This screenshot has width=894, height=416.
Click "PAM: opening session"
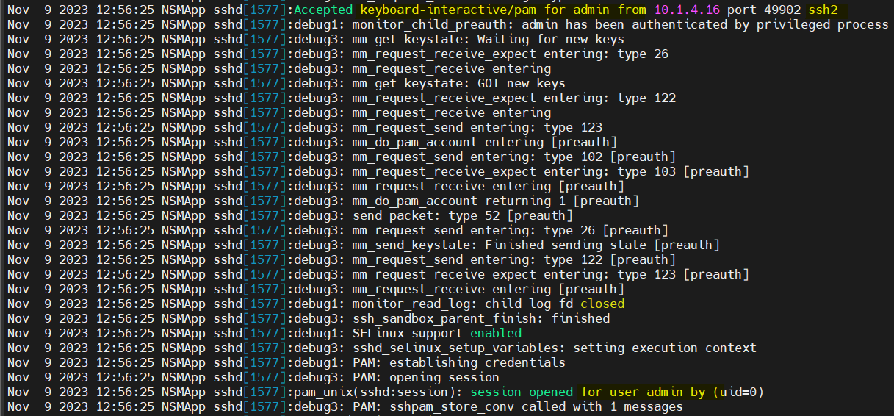coord(426,378)
